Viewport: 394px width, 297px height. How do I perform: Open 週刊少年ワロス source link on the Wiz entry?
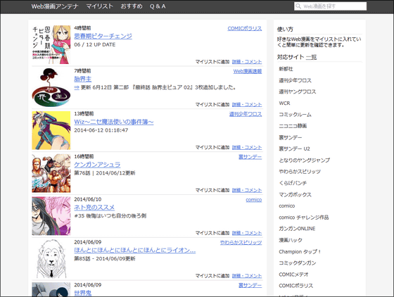(x=246, y=114)
